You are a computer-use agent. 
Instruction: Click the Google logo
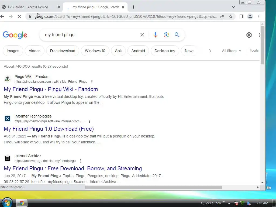point(15,35)
